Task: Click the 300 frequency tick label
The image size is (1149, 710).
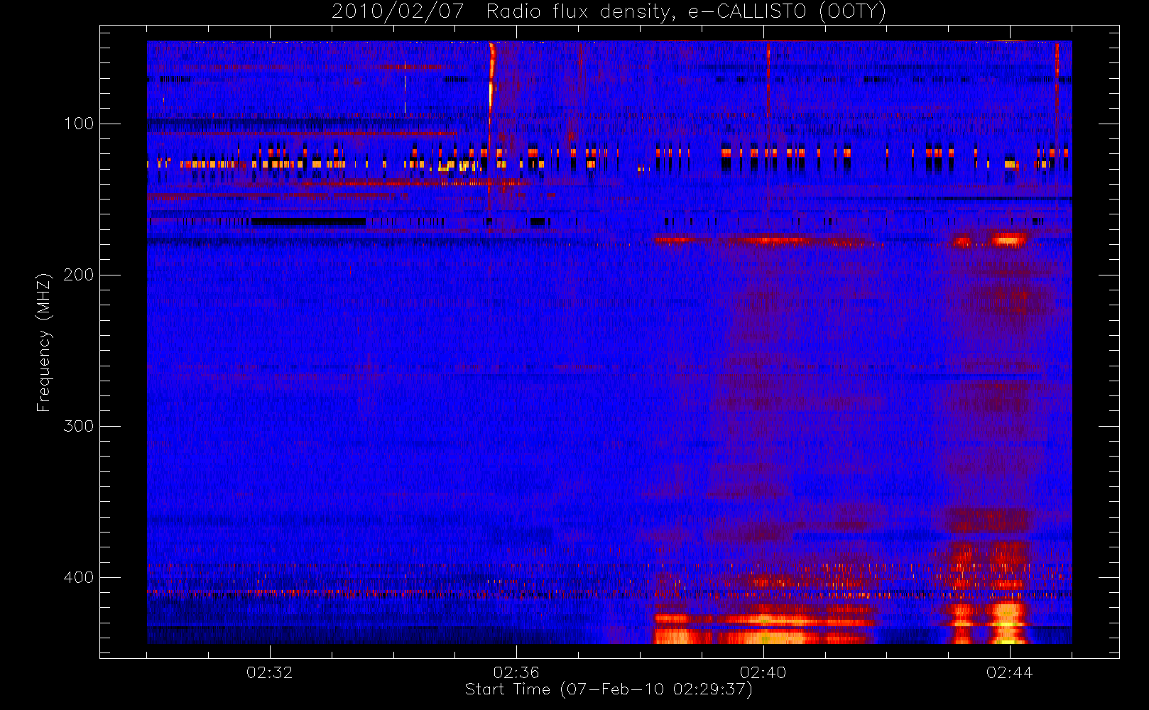Action: pyautogui.click(x=79, y=426)
